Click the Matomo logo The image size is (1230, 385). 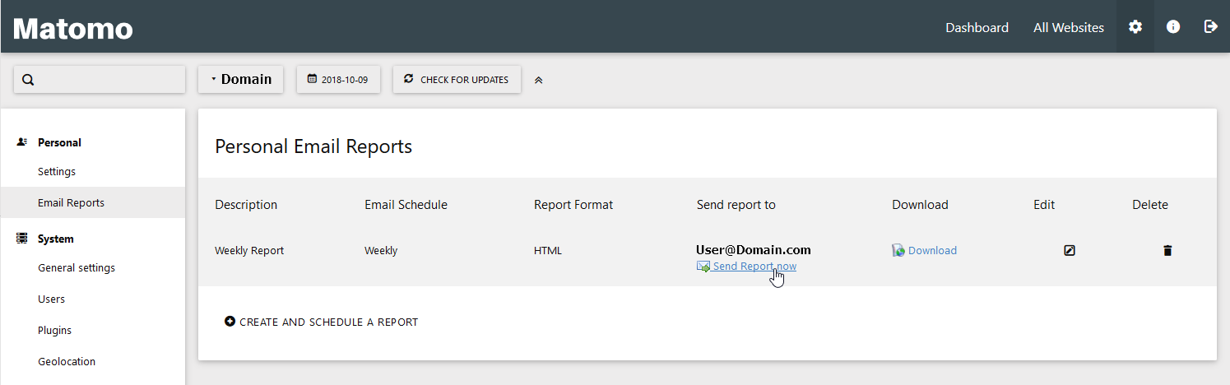pos(72,29)
